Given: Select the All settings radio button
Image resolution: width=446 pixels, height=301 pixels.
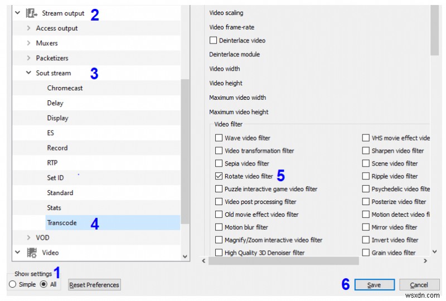Looking at the screenshot, I should coord(43,284).
